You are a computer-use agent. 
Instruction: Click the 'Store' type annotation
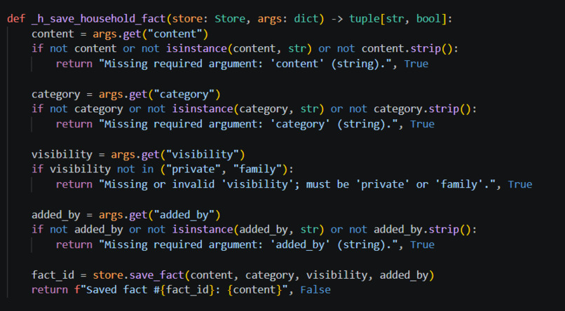coord(230,19)
